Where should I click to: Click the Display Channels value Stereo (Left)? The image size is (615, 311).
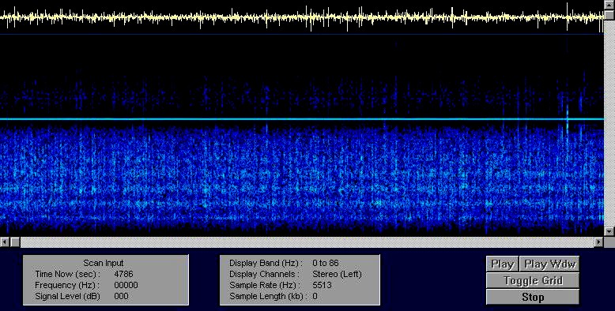tap(337, 274)
